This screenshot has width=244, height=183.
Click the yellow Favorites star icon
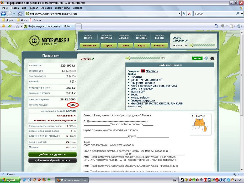click(3, 26)
